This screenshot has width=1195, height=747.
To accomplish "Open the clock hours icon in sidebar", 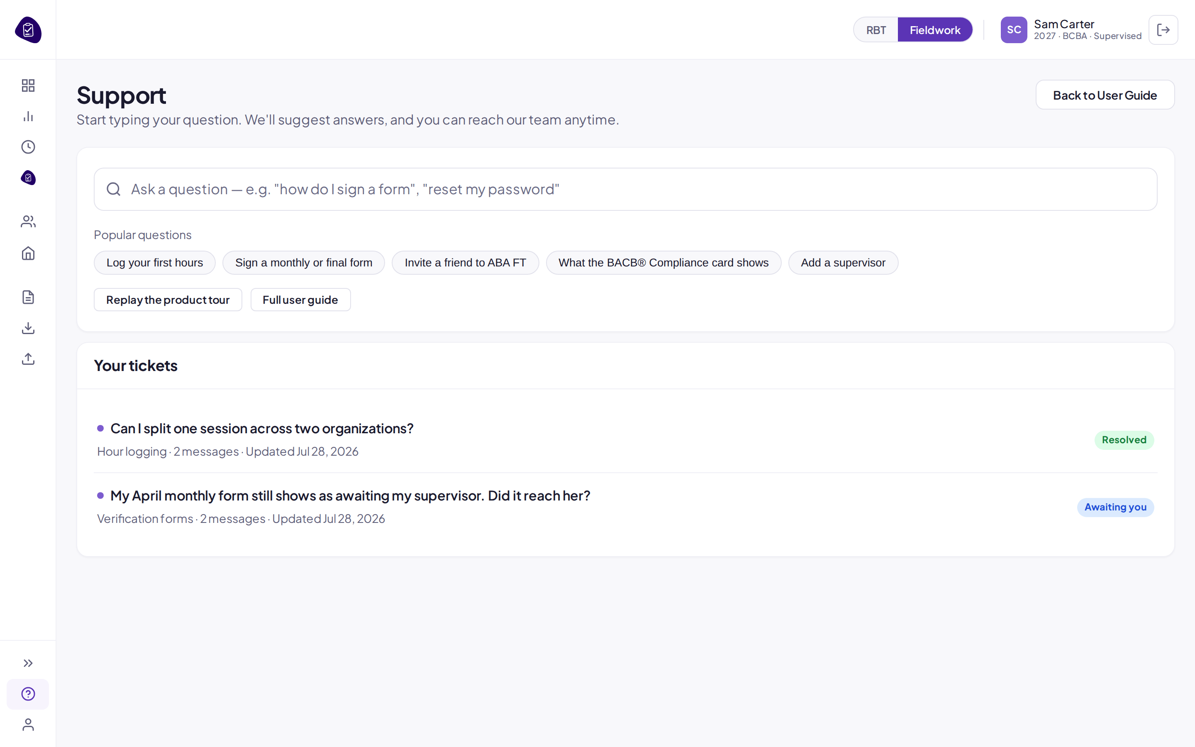I will click(x=28, y=147).
